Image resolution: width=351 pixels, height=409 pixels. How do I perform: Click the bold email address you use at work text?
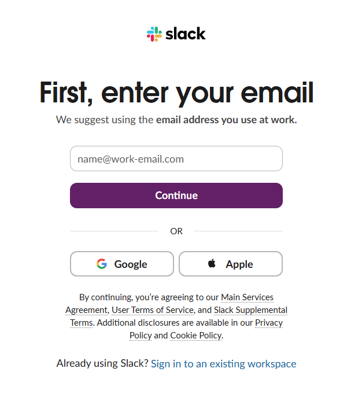pos(226,120)
